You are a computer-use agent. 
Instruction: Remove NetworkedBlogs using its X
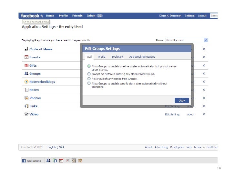coord(204,82)
